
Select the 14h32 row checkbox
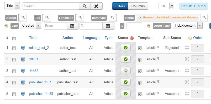[14, 71]
